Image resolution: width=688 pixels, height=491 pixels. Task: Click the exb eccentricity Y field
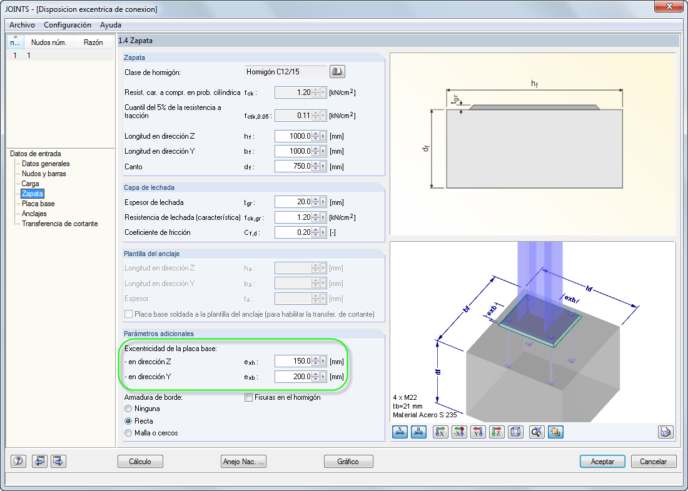[293, 377]
